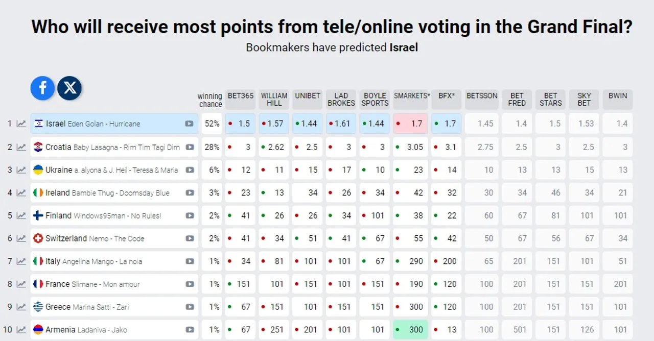
Task: Open Greece Marina Satti Zari entry
Action: (114, 307)
